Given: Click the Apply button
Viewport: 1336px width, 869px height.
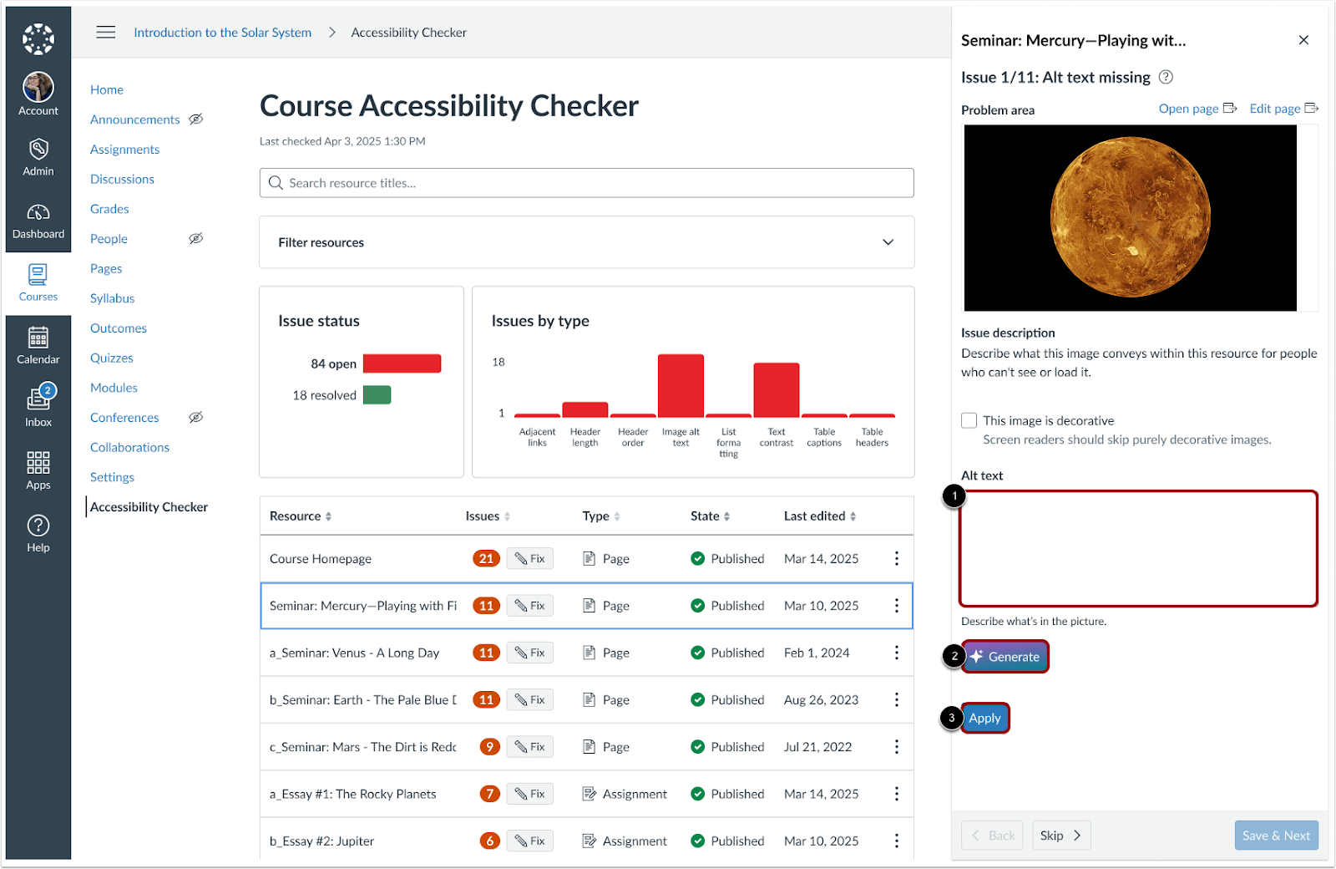Looking at the screenshot, I should point(985,718).
